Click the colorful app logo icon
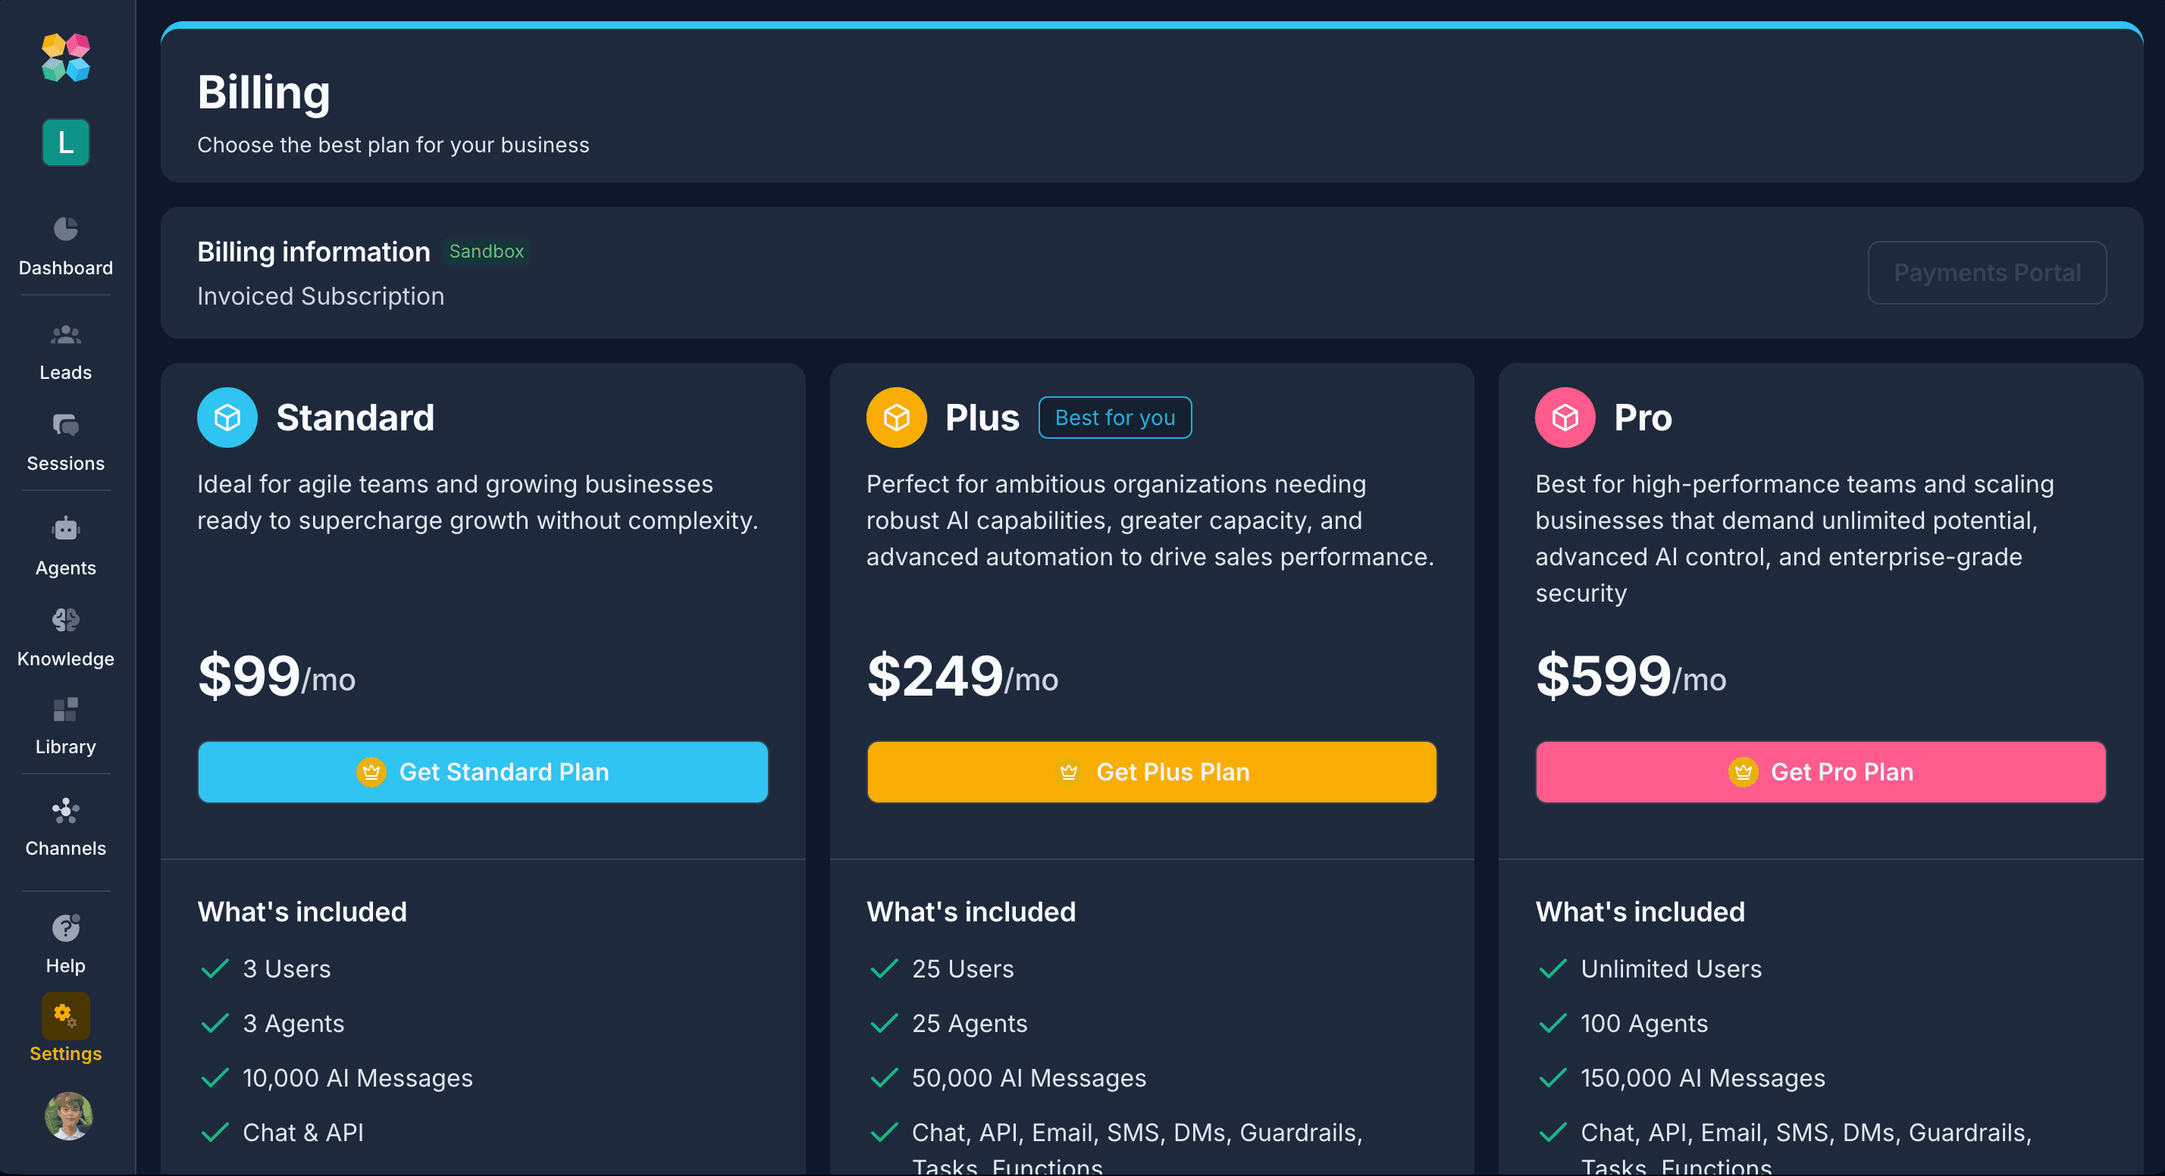The height and width of the screenshot is (1176, 2165). [65, 57]
